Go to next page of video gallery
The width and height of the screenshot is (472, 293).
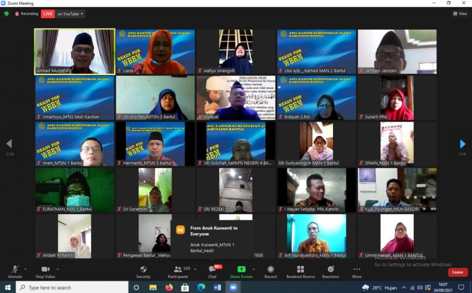[x=463, y=144]
